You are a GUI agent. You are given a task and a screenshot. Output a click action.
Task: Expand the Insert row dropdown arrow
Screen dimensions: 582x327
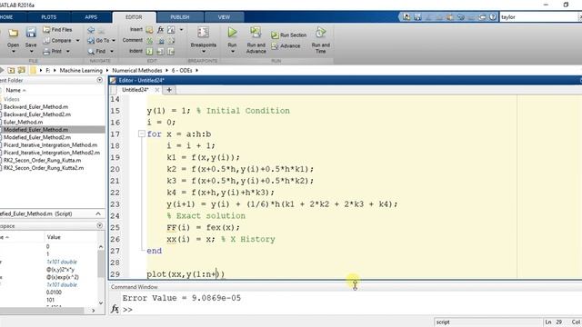point(182,30)
